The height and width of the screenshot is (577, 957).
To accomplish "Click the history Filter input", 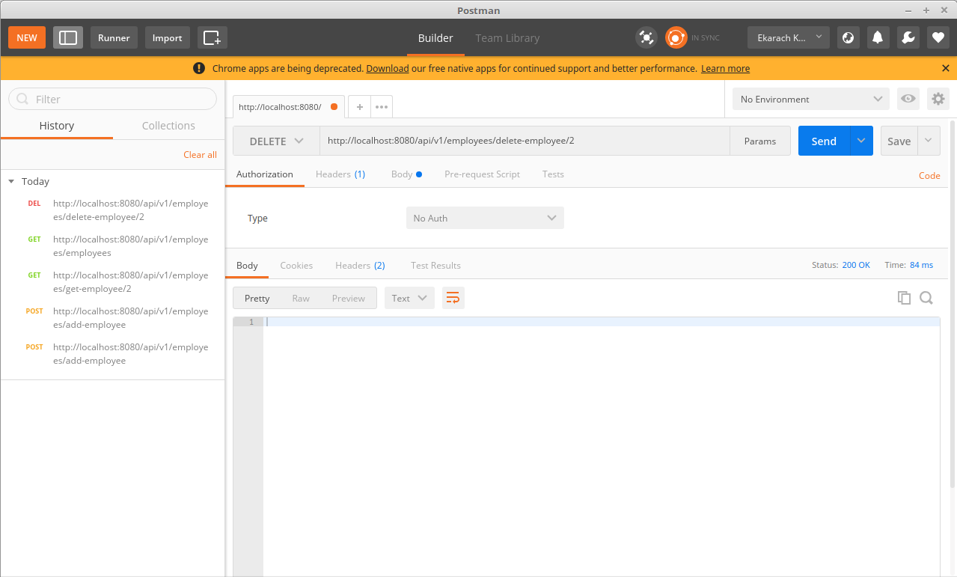I will tap(112, 99).
